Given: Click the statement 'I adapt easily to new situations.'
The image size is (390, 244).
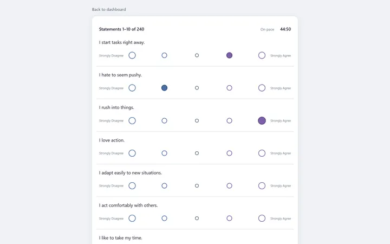Looking at the screenshot, I should click(131, 173).
